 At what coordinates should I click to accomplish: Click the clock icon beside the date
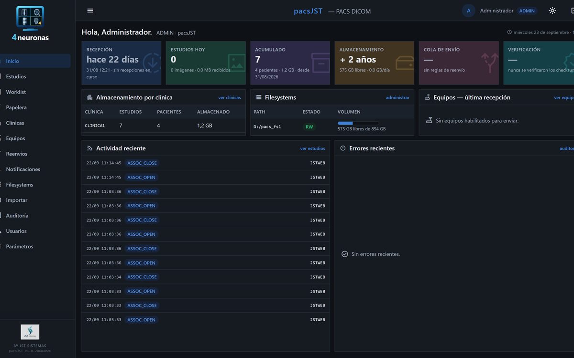tap(509, 32)
